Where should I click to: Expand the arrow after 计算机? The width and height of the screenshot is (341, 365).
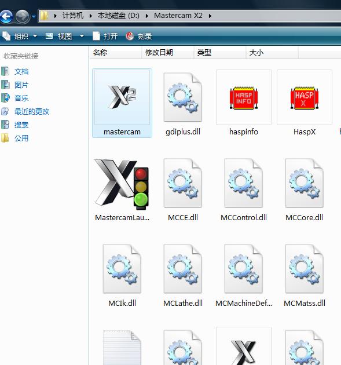pyautogui.click(x=91, y=16)
